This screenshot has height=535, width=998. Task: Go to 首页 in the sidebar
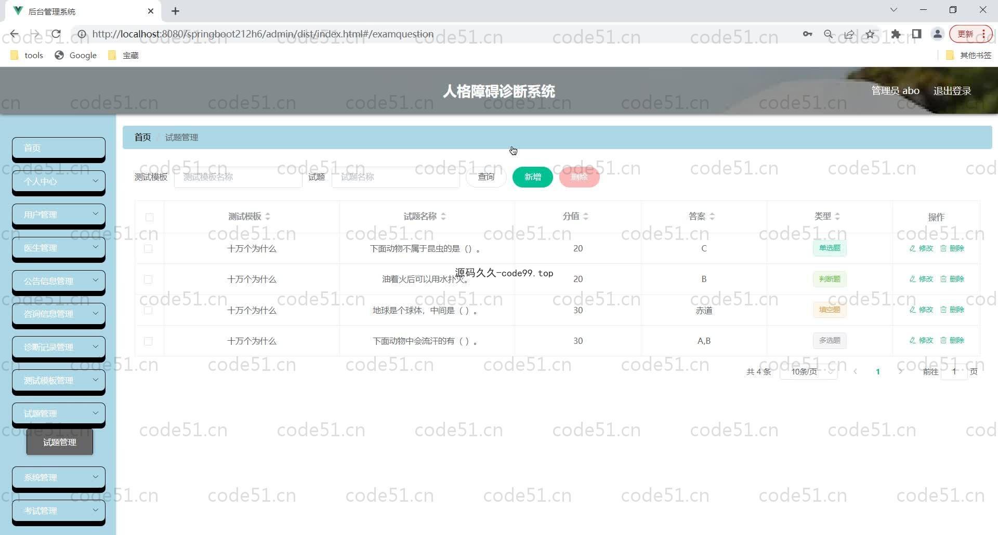(59, 148)
